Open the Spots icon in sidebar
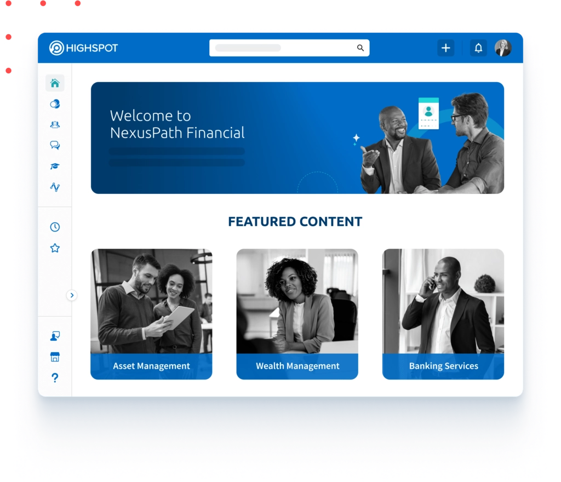The width and height of the screenshot is (561, 482). [x=55, y=104]
